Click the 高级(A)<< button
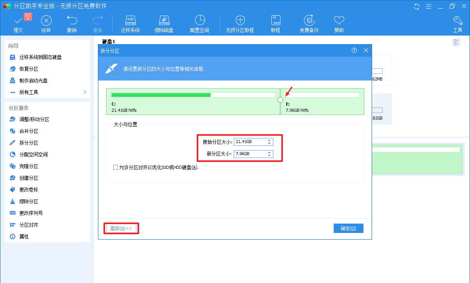This screenshot has width=470, height=283. coord(121,228)
